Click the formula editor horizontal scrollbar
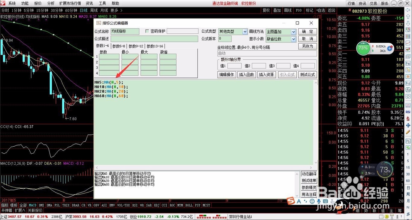This screenshot has width=412, height=220. point(204,168)
